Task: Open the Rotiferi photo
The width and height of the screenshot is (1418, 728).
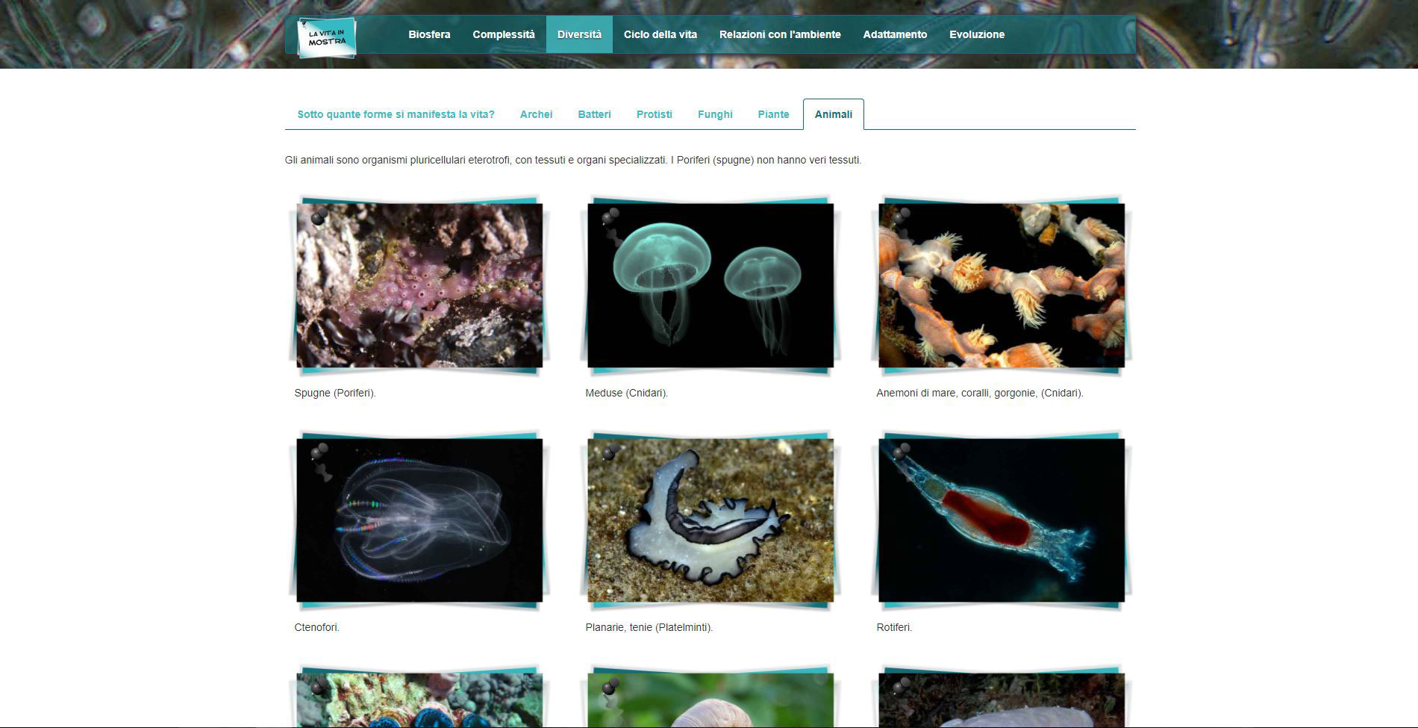Action: (x=1002, y=520)
